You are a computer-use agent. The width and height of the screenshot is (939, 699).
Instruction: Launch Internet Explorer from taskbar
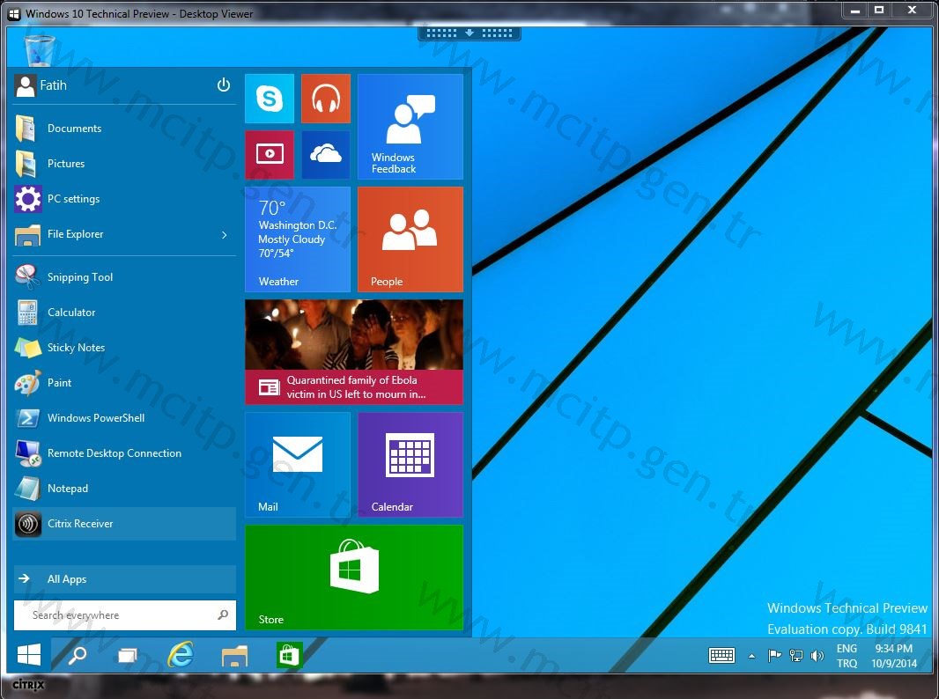click(181, 655)
